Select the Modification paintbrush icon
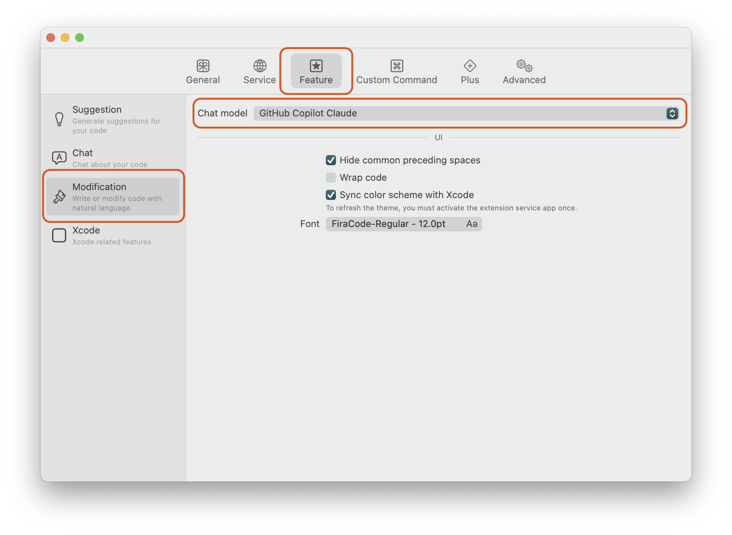 pos(59,197)
